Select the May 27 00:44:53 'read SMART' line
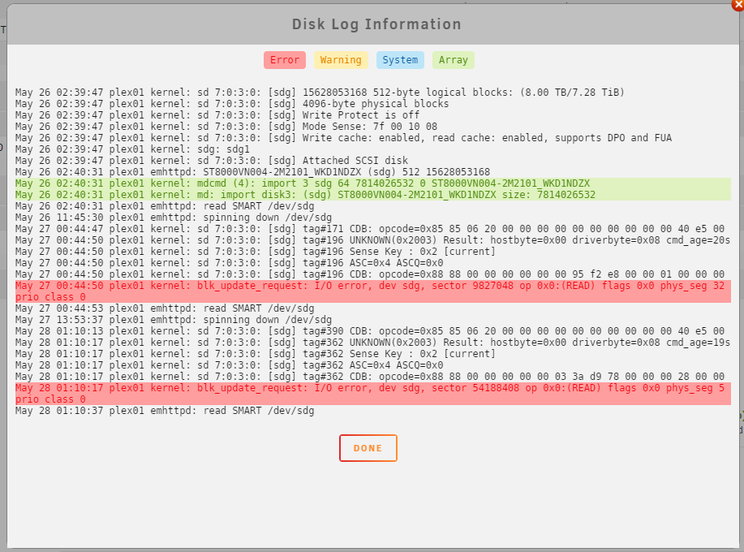This screenshot has width=744, height=552. click(165, 308)
